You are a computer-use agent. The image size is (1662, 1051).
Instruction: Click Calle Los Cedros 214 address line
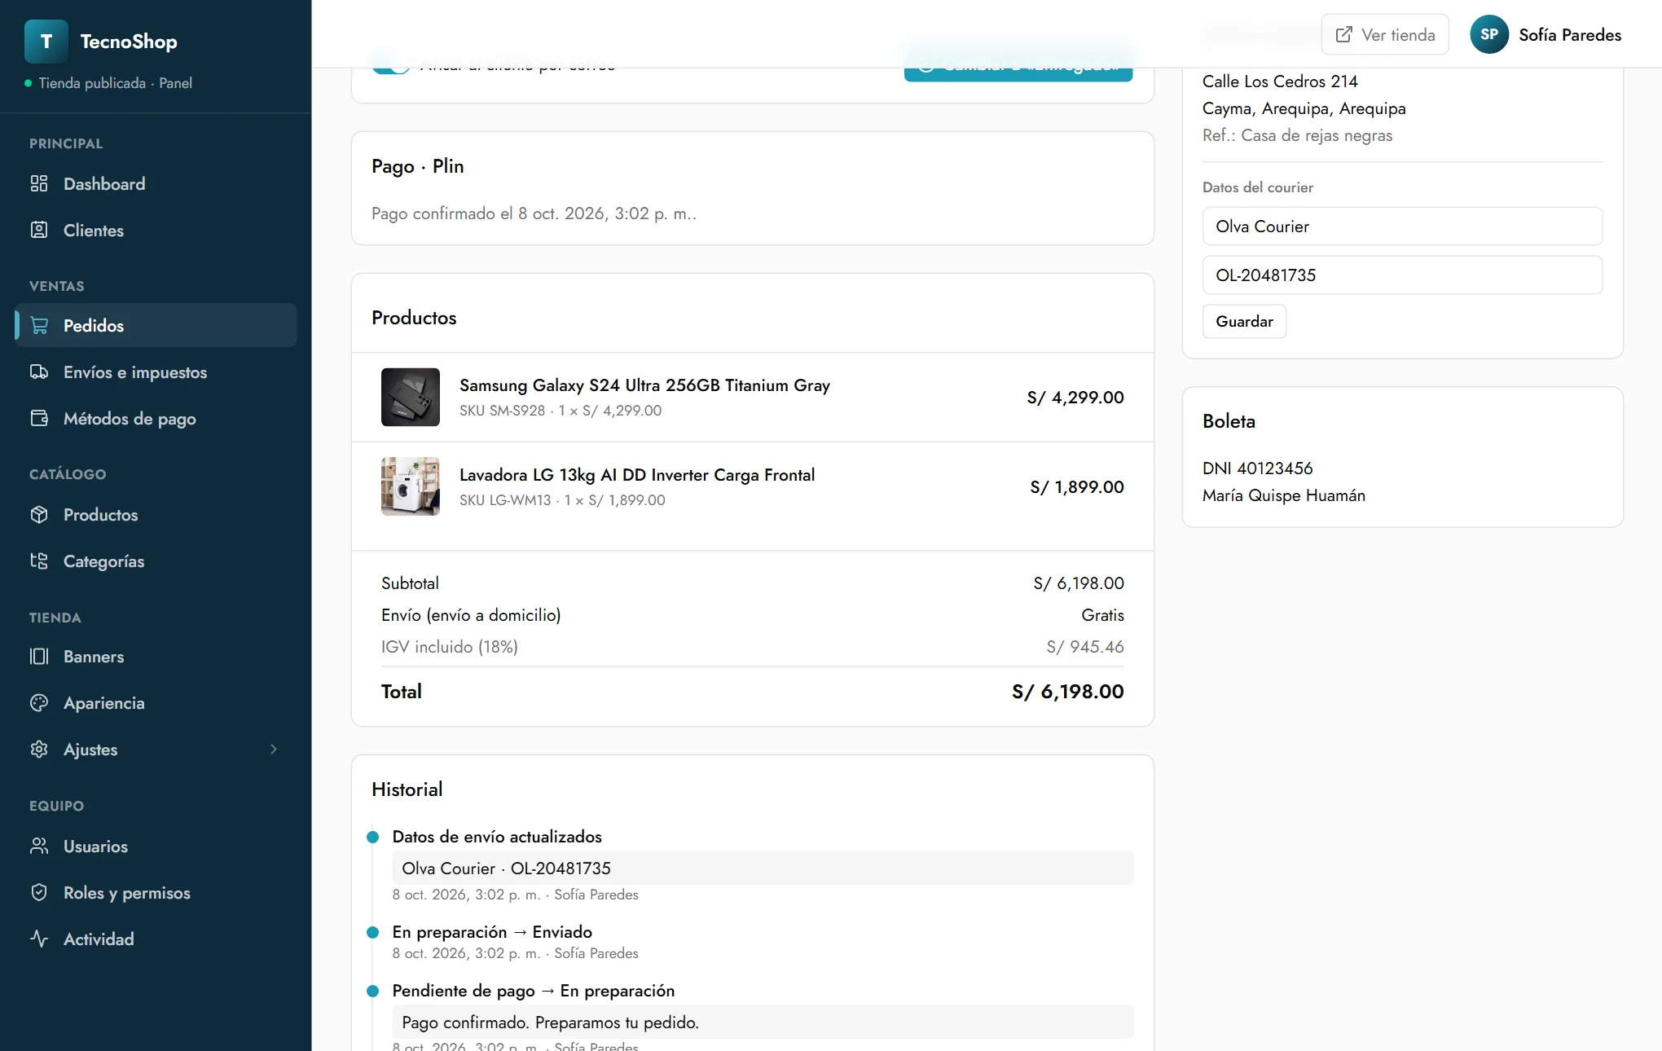pyautogui.click(x=1280, y=81)
